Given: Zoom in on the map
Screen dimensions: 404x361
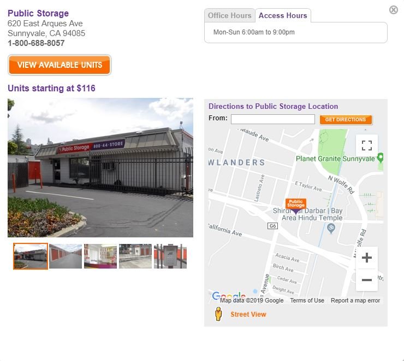Looking at the screenshot, I should pyautogui.click(x=367, y=258).
